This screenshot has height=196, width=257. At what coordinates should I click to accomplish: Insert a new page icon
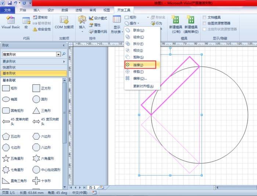pos(102,187)
